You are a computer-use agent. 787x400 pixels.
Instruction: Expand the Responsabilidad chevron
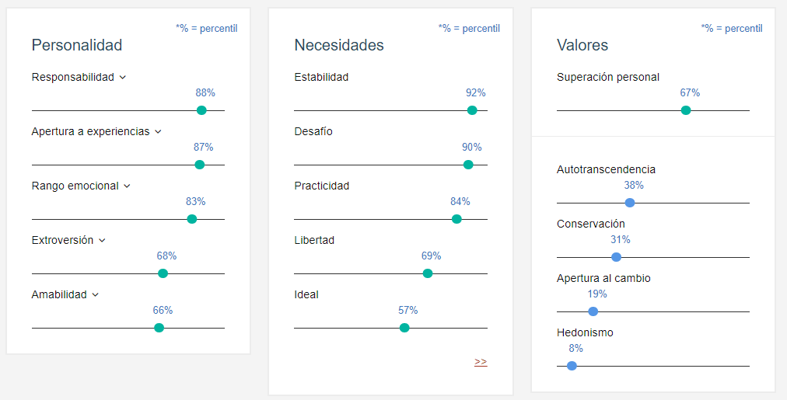[123, 78]
